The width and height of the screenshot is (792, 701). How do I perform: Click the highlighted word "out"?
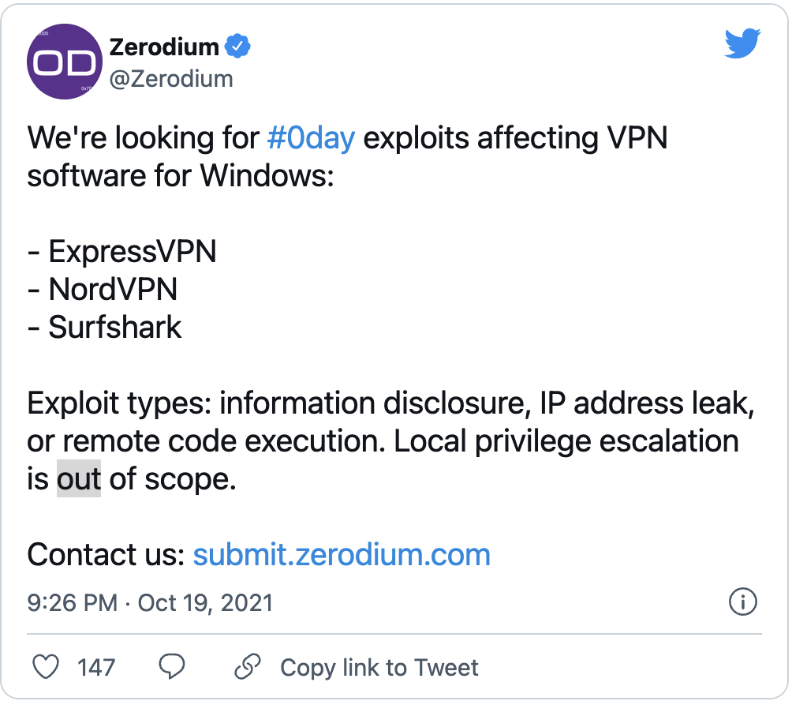[x=79, y=479]
